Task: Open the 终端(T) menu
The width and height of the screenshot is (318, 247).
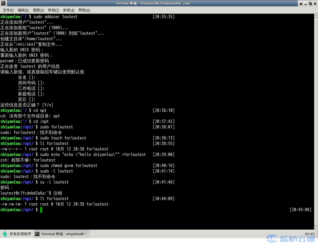Action: coord(54,10)
